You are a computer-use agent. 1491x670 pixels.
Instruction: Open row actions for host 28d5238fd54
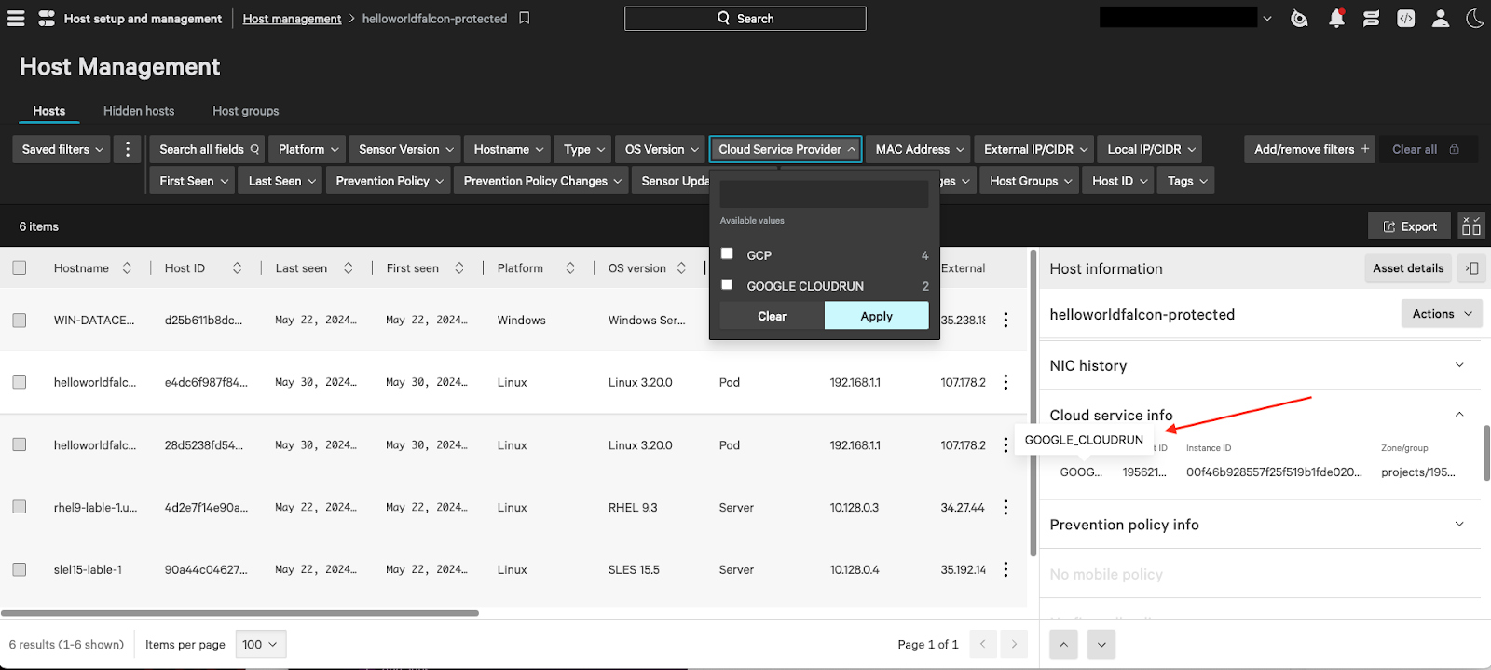pyautogui.click(x=1005, y=445)
